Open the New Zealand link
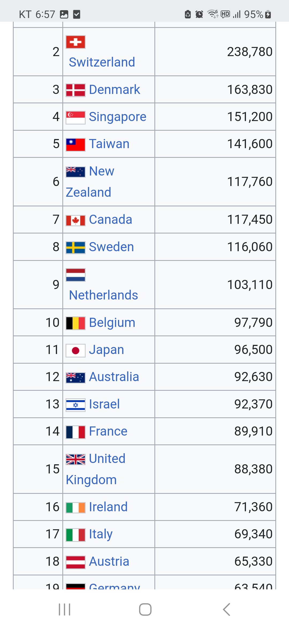 [102, 171]
